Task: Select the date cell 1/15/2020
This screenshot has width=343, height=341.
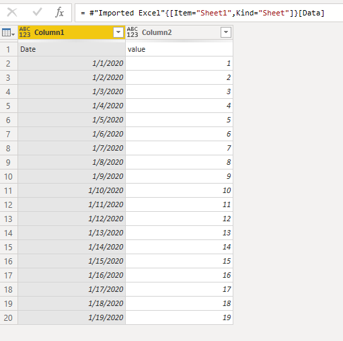Action: pyautogui.click(x=71, y=261)
